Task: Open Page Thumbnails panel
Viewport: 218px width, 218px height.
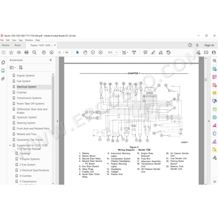Action: (3, 62)
